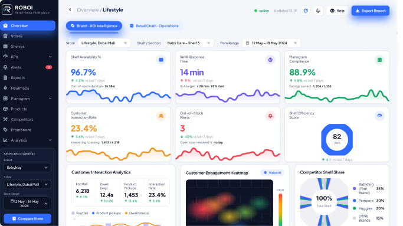Open the Store filter dropdown
Image resolution: width=403 pixels, height=226 pixels.
pos(104,43)
